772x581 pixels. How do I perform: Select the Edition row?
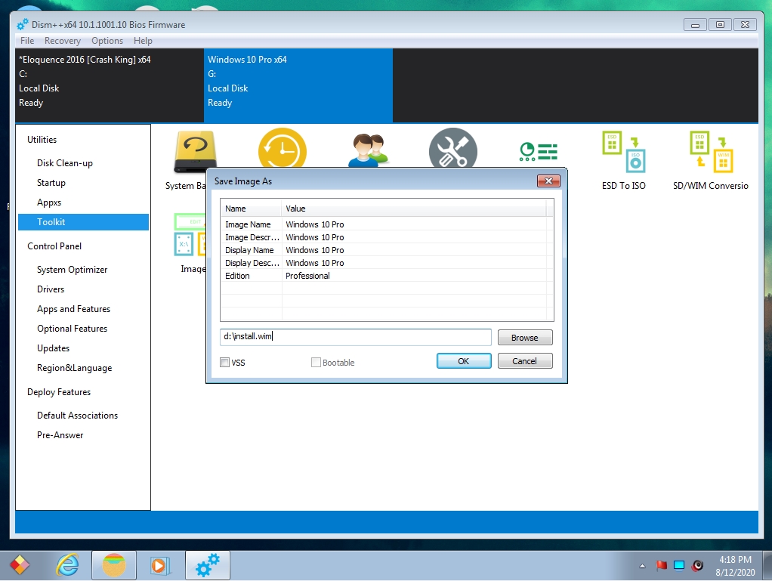pyautogui.click(x=387, y=276)
